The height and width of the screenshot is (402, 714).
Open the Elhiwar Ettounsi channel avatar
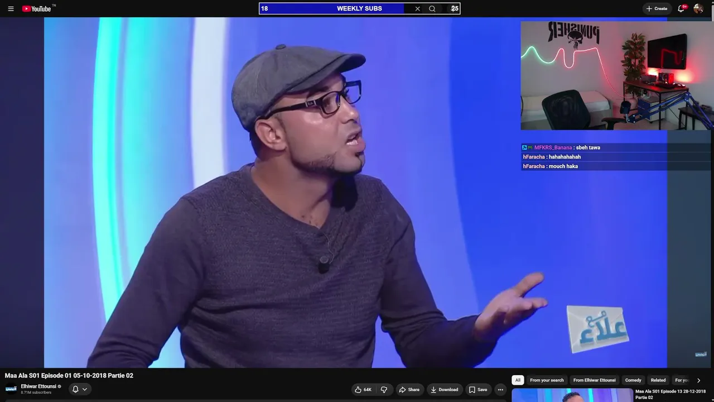(11, 389)
